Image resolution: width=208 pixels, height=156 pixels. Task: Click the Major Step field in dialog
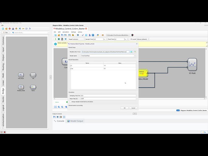tap(108, 98)
